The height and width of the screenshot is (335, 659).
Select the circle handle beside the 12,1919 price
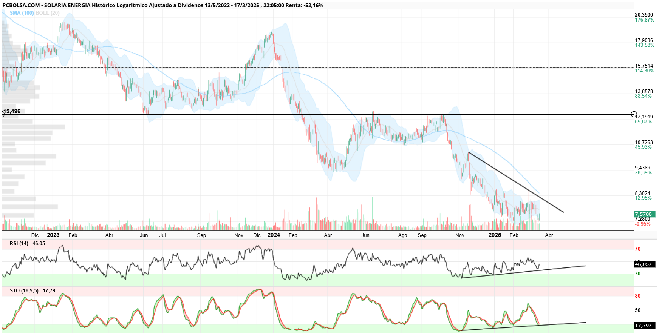(x=634, y=114)
